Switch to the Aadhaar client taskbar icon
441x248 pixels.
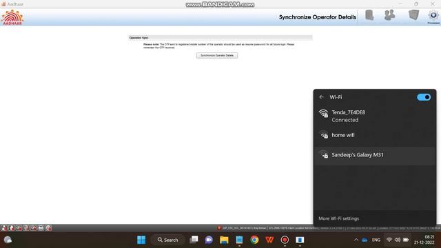300,240
